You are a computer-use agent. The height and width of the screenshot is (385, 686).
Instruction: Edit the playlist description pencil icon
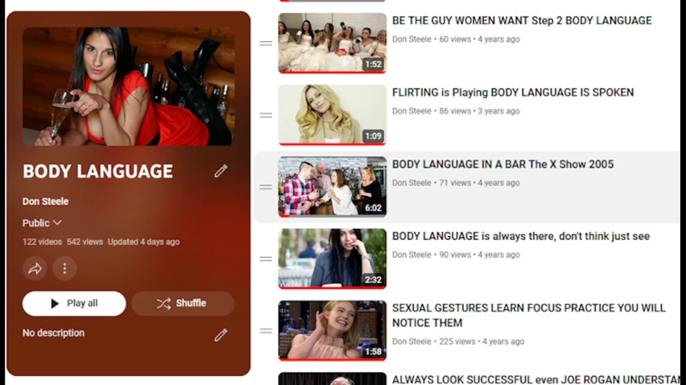point(221,335)
